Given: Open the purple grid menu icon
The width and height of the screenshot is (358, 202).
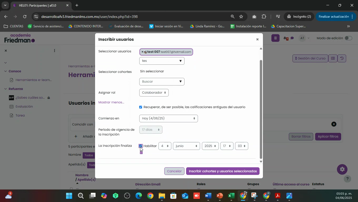Looking at the screenshot, I should [x=275, y=38].
